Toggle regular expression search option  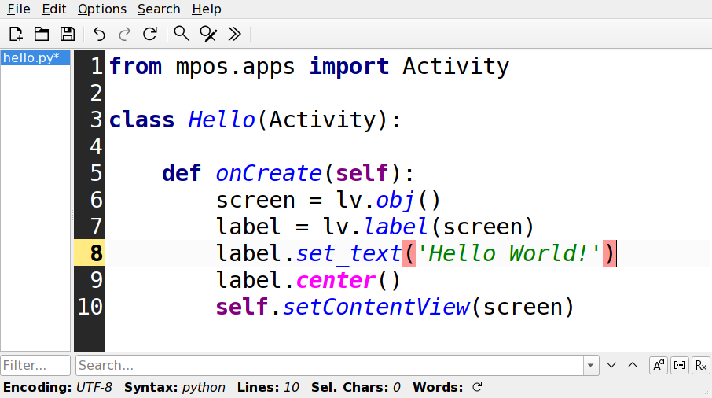click(x=701, y=365)
